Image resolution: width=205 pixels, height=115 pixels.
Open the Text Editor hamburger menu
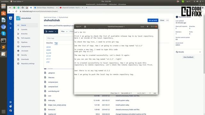point(147,27)
